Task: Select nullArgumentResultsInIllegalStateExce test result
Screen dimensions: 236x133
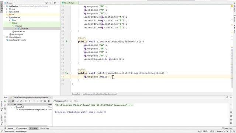Action: pos(33,109)
